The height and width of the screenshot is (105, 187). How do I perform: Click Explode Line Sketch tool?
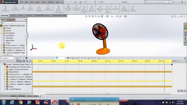point(107,10)
